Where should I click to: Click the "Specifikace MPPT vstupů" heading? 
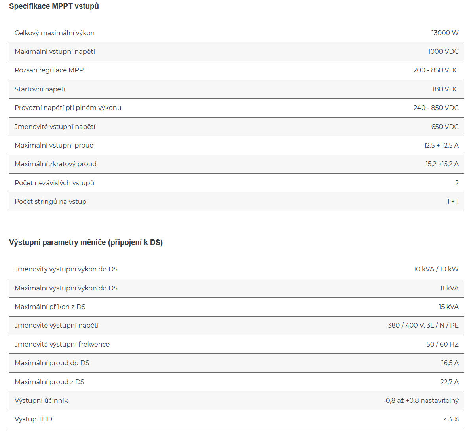point(54,6)
